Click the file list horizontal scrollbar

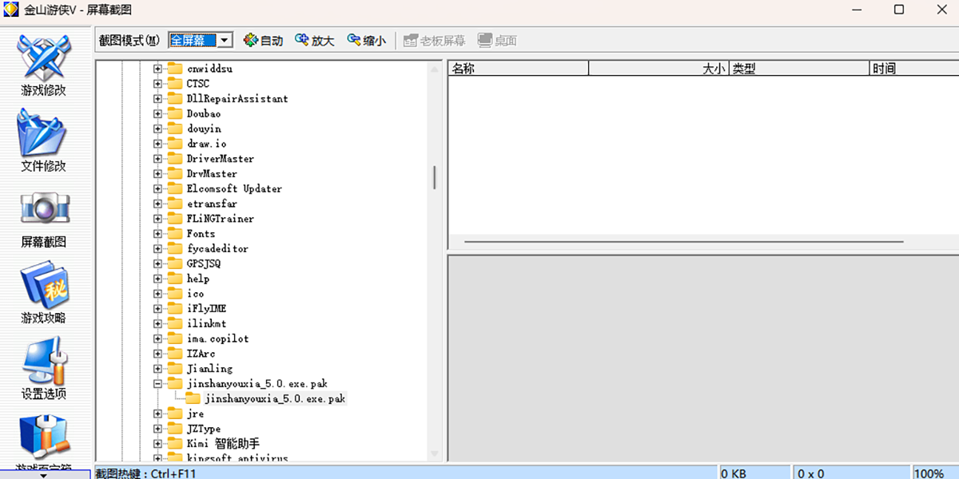click(683, 241)
